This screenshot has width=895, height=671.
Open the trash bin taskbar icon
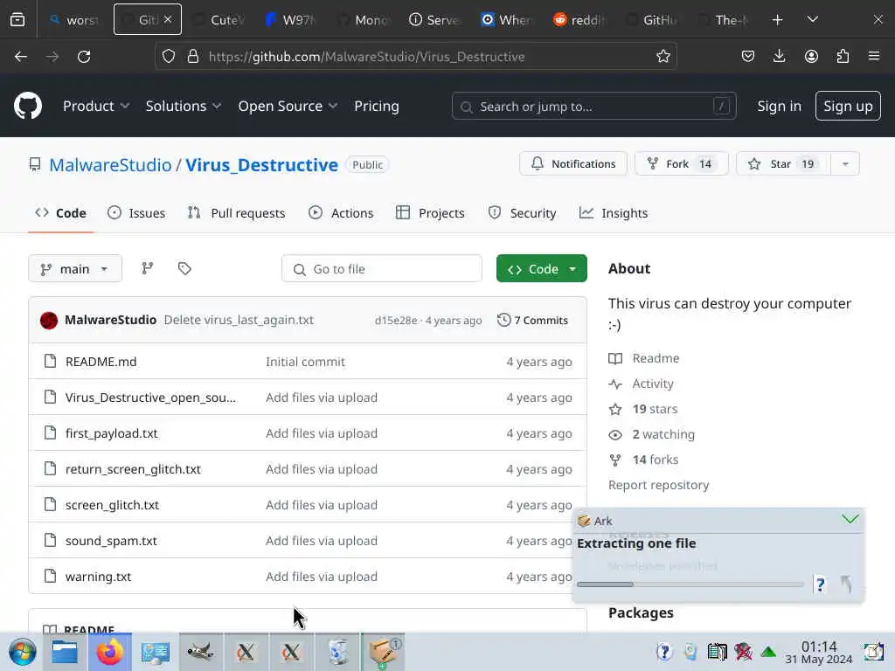[338, 652]
